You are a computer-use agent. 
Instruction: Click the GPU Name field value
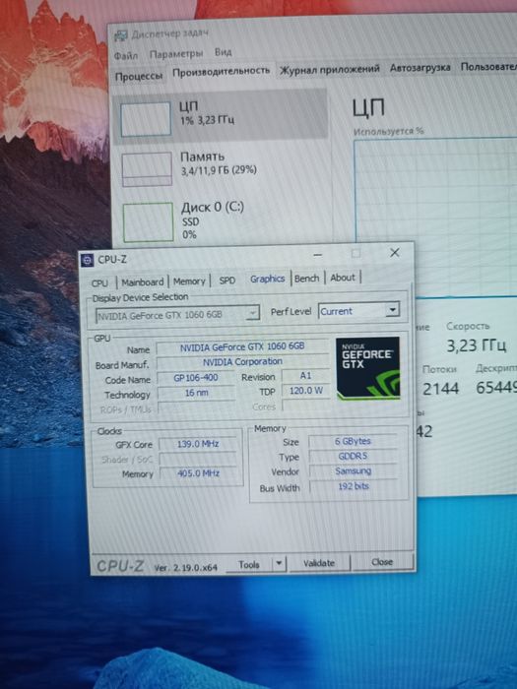tap(242, 346)
